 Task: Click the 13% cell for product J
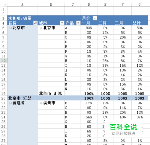[123, 70]
